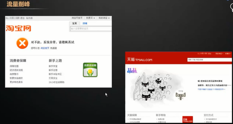
Task: Click 天猫保障 heading in Tmall footer
Action: click(132, 115)
